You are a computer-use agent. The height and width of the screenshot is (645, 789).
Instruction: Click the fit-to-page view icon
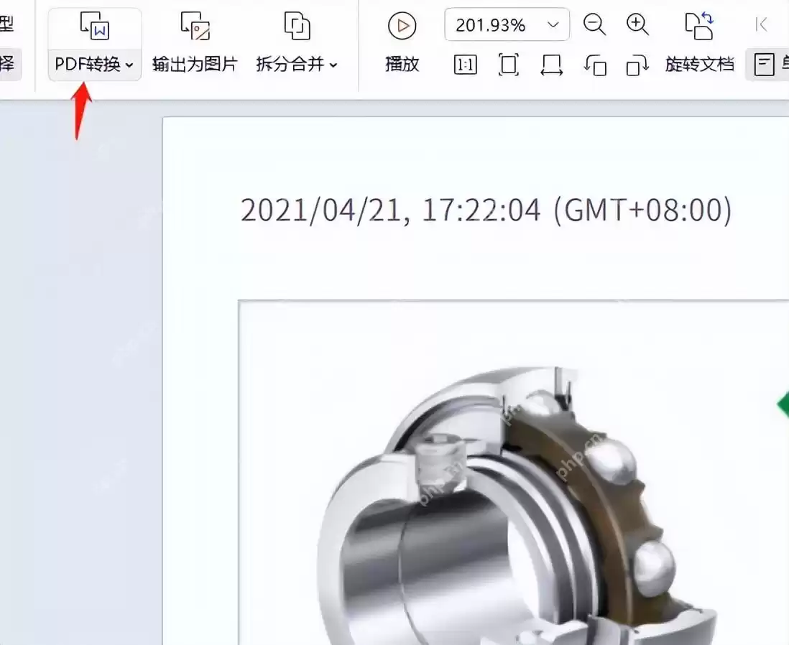(x=508, y=65)
